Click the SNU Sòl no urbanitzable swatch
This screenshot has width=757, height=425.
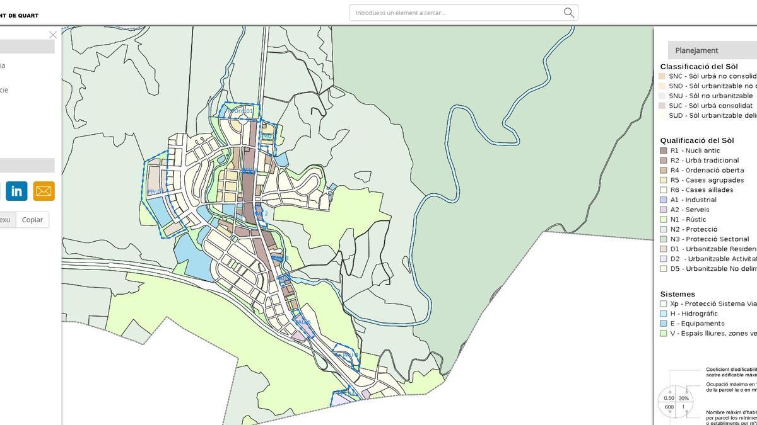pyautogui.click(x=662, y=96)
